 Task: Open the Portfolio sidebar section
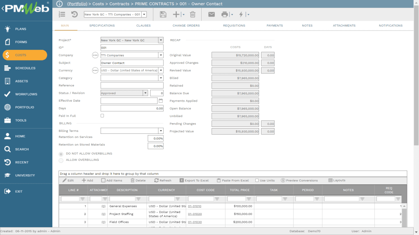tap(24, 107)
